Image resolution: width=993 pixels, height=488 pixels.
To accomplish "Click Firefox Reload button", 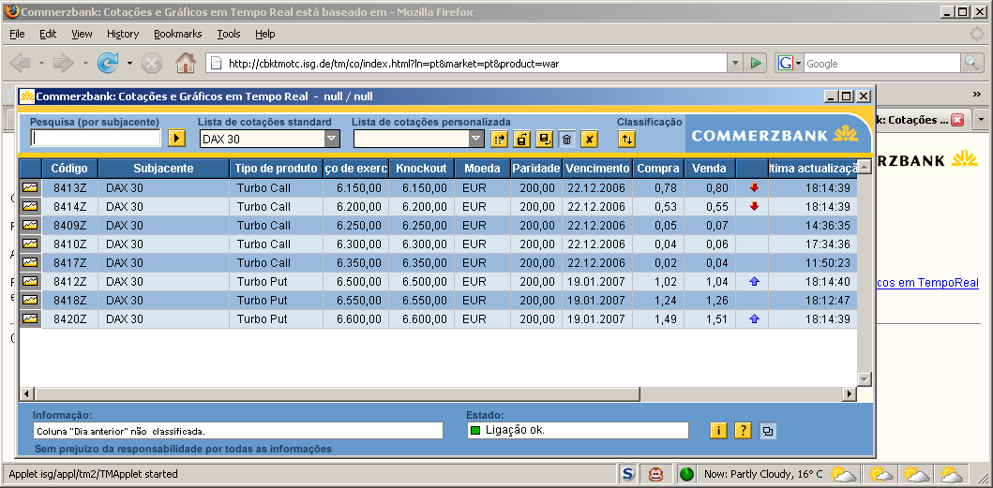I will tap(108, 63).
